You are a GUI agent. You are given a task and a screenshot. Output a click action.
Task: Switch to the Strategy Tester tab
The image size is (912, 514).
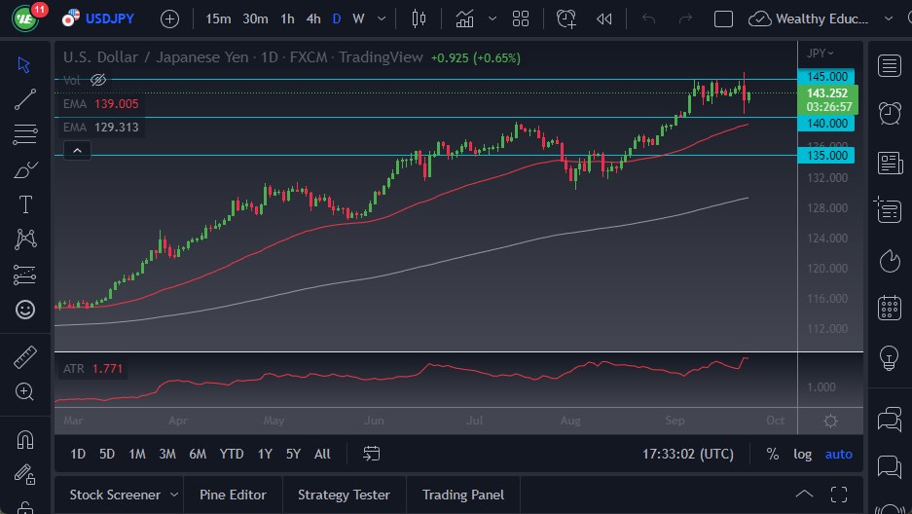click(344, 495)
